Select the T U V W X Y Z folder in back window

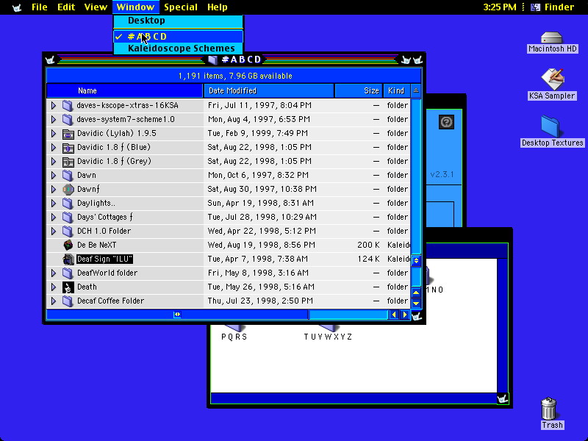[x=328, y=331]
